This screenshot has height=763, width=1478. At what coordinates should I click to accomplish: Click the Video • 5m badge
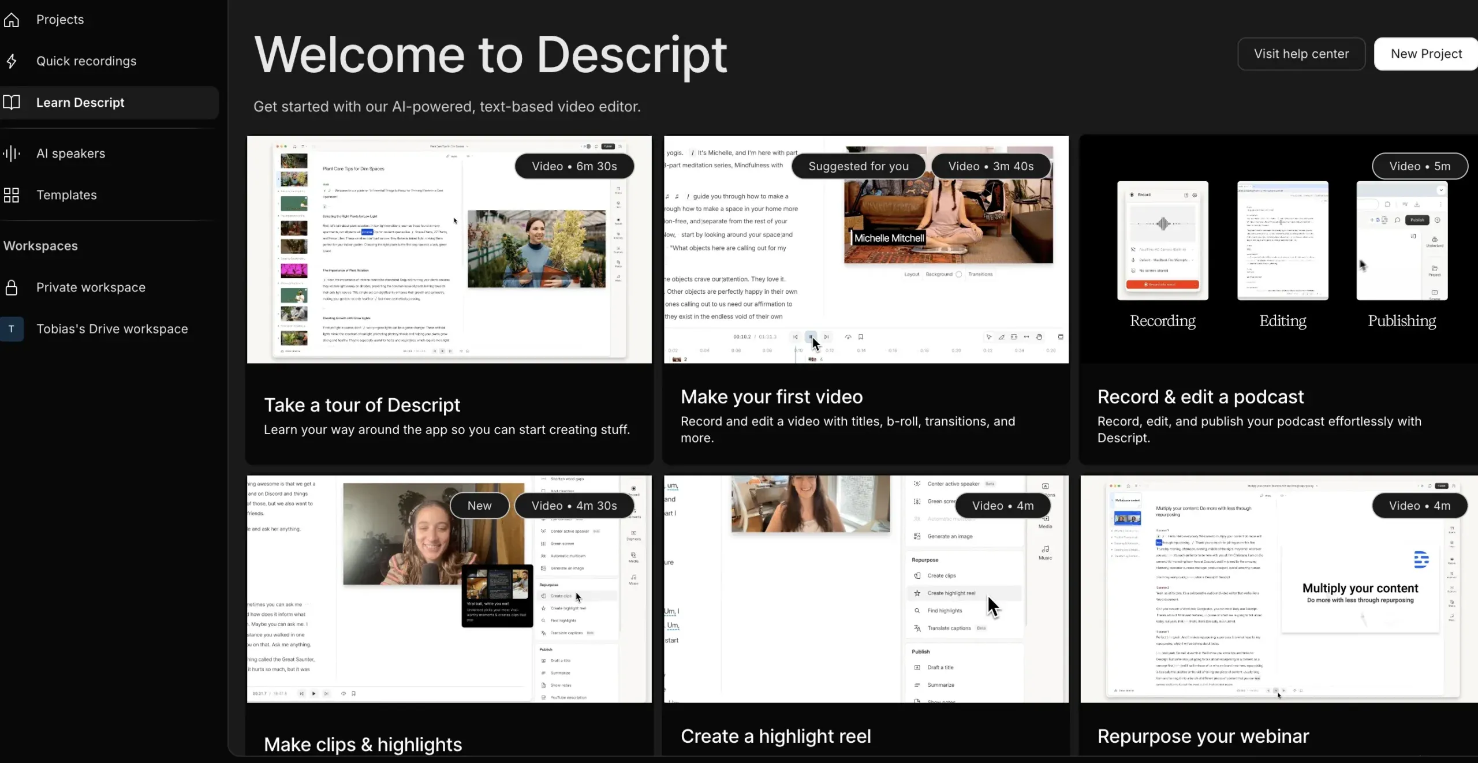click(1420, 166)
